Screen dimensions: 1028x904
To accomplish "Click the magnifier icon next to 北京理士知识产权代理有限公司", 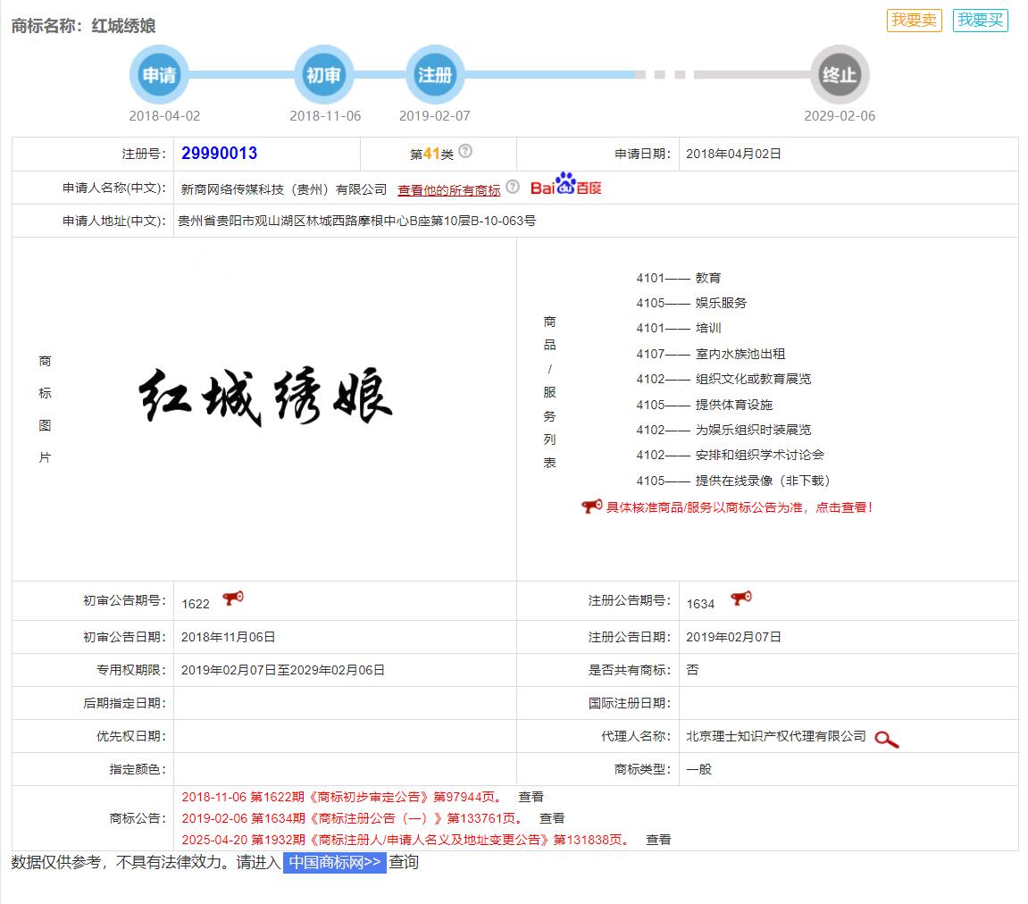I will (886, 740).
